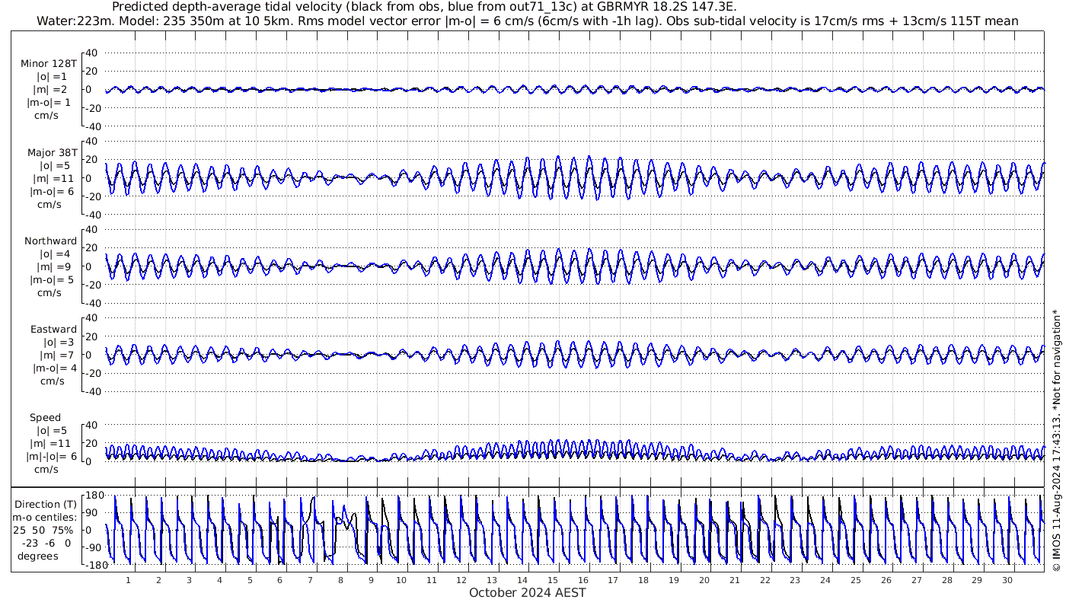
Task: Click the 'Direction (T)' panel label
Action: pos(47,504)
